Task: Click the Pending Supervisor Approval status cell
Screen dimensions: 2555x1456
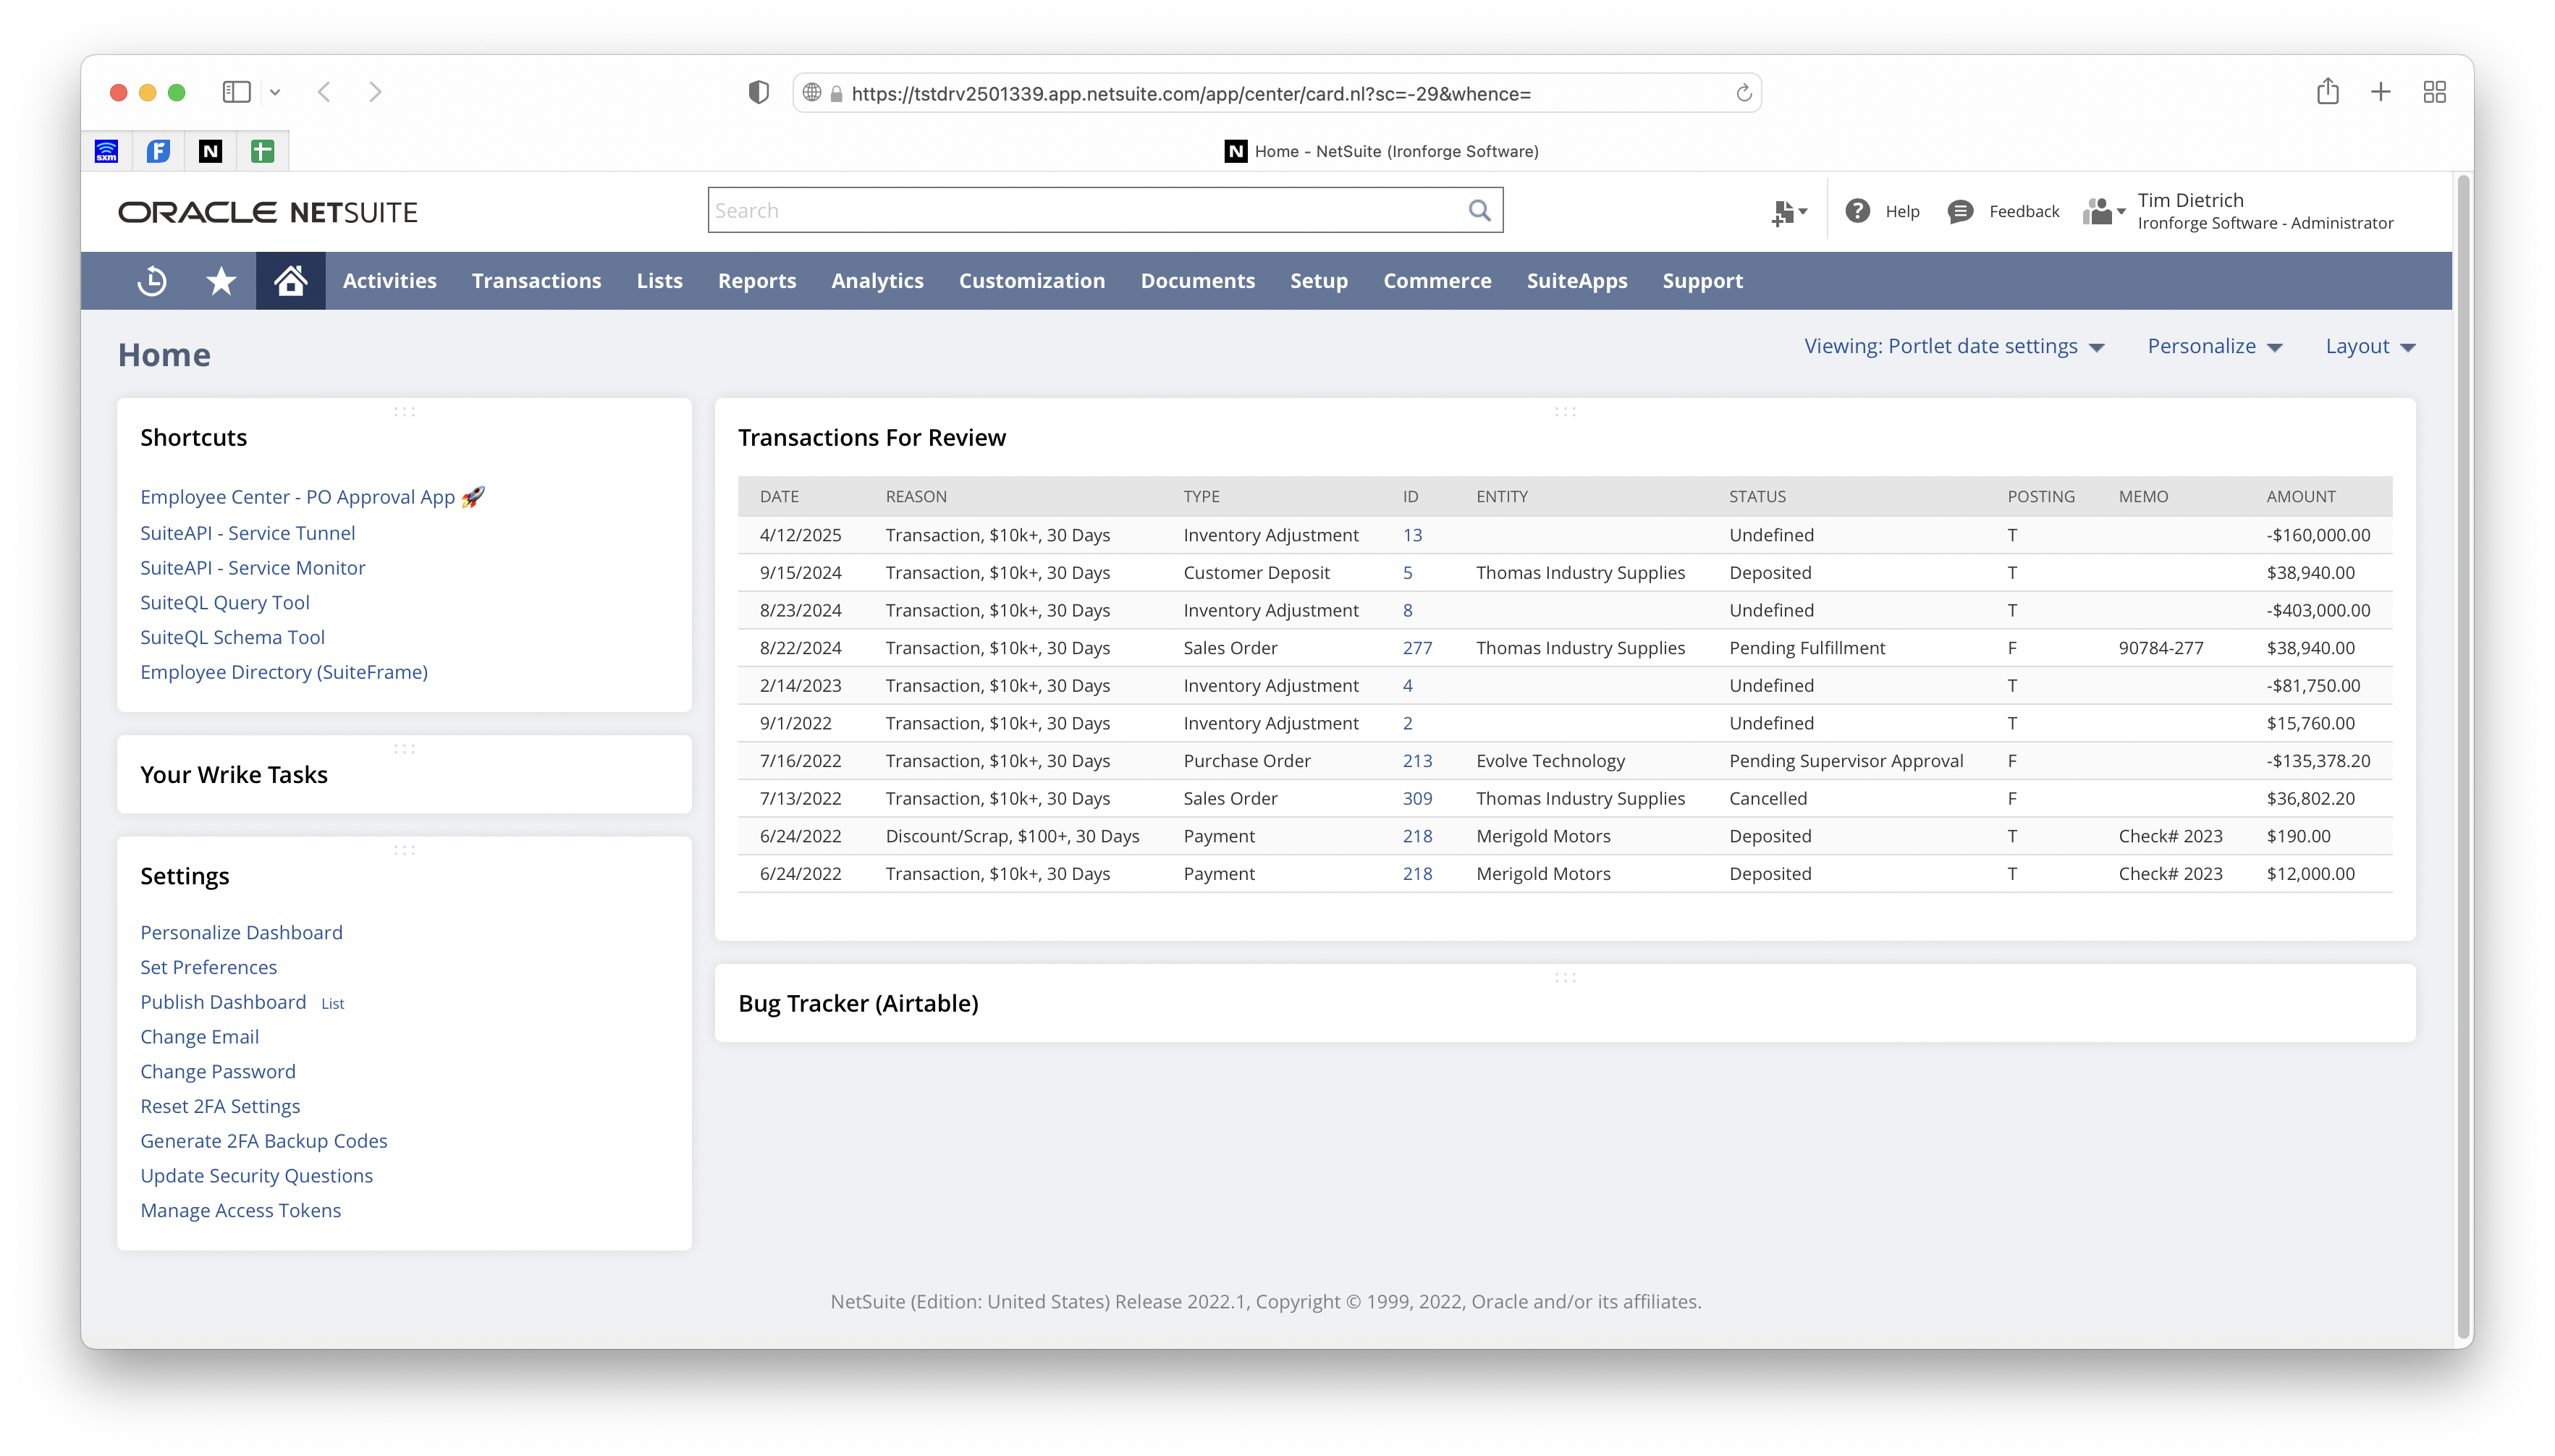Action: (1846, 761)
